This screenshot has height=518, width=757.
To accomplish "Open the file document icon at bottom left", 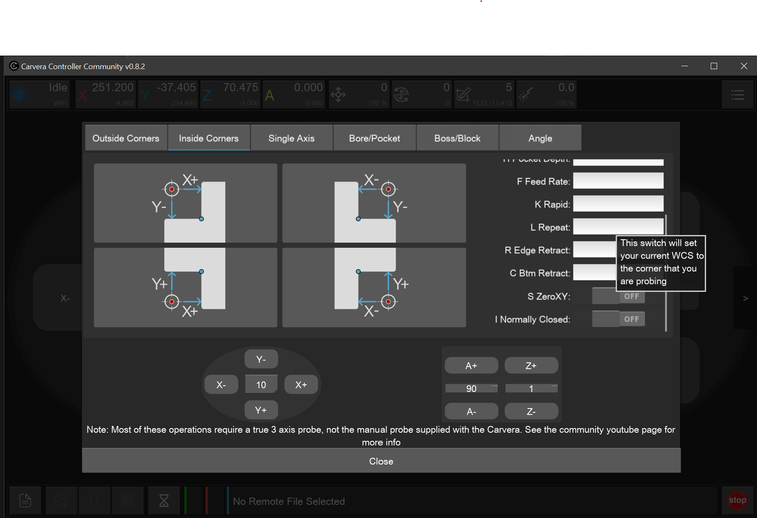I will [25, 501].
